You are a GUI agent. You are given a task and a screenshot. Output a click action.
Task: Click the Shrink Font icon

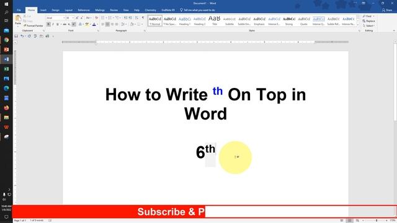pyautogui.click(x=81, y=18)
